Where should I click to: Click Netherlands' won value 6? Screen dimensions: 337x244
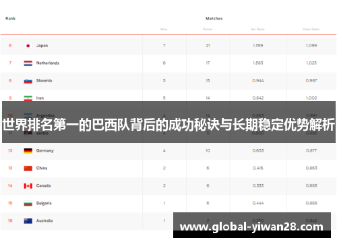[164, 63]
